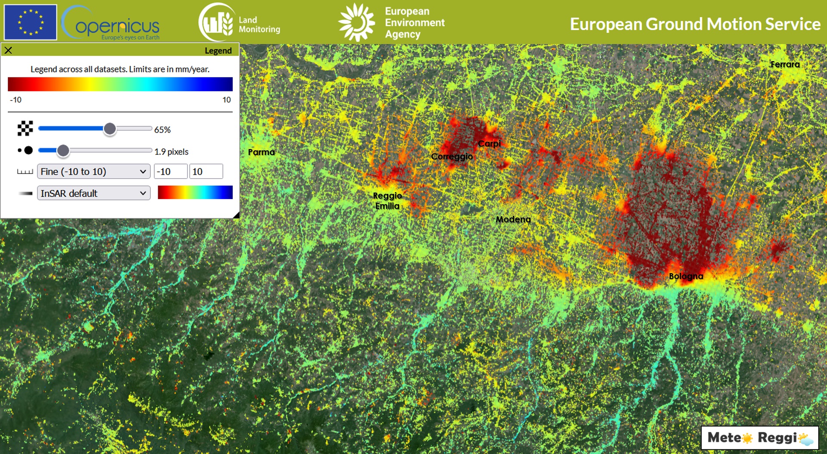Click the European Environment Agency logo
This screenshot has height=454, width=827.
[391, 22]
